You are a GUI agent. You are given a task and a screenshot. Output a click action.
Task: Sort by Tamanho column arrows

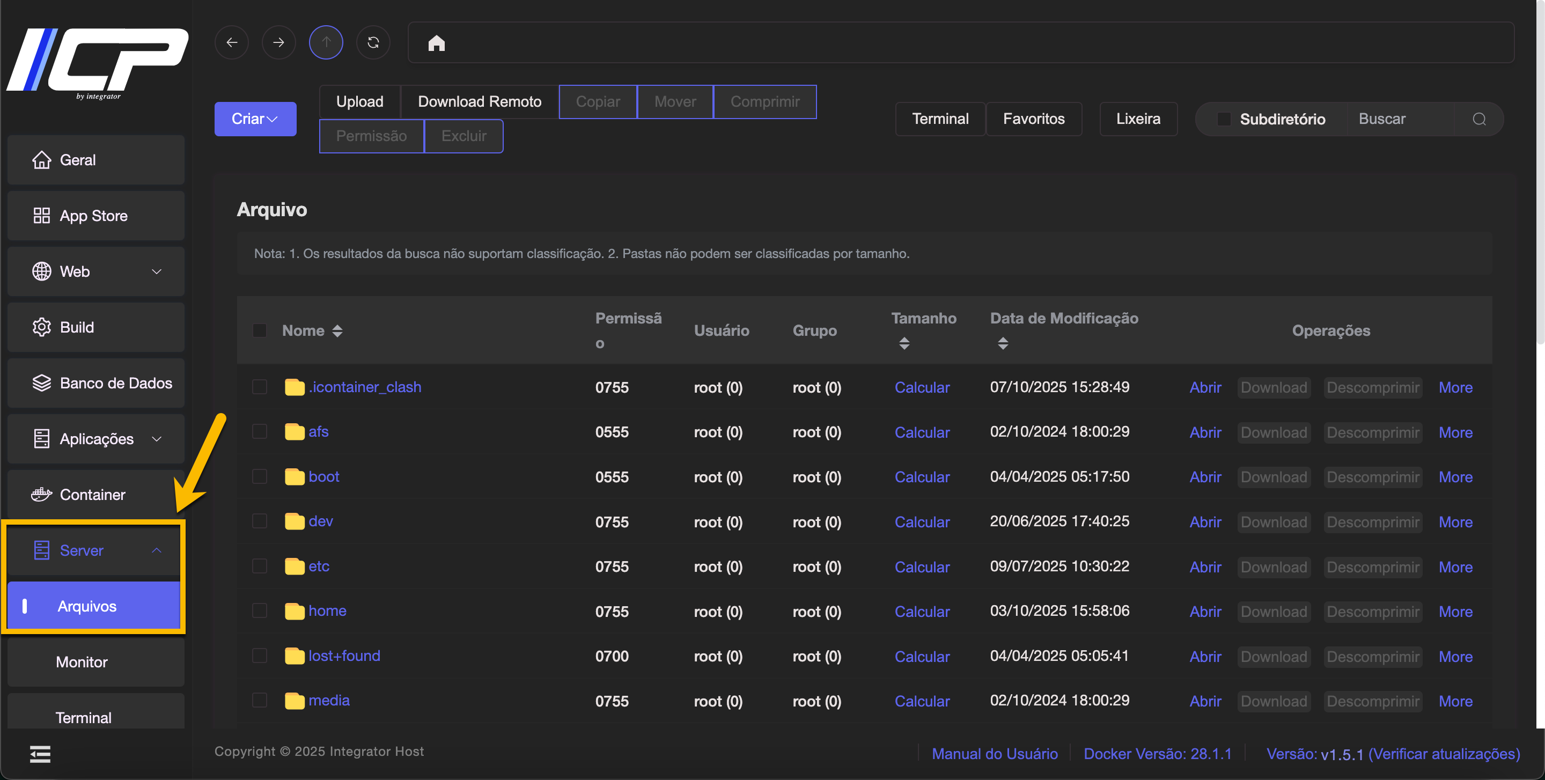pos(904,343)
